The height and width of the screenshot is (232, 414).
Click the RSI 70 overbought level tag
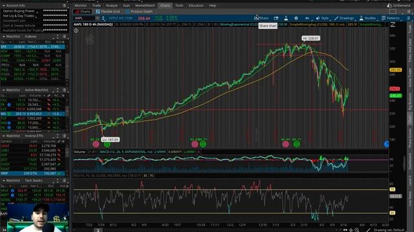point(393,189)
